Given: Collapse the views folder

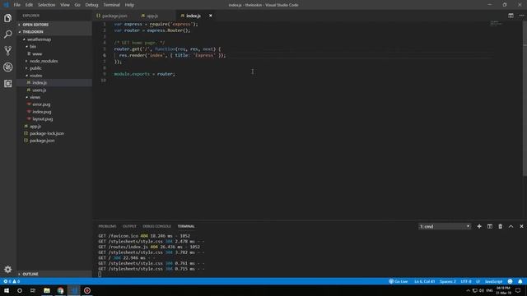Looking at the screenshot, I should point(35,97).
